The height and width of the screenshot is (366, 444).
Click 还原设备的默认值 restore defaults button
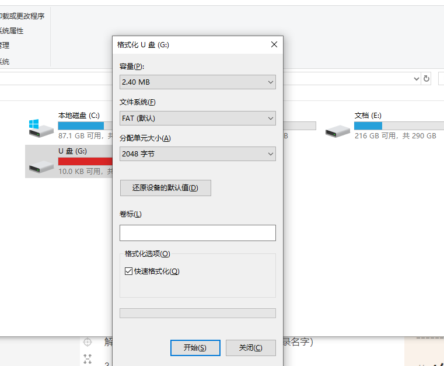click(x=165, y=188)
